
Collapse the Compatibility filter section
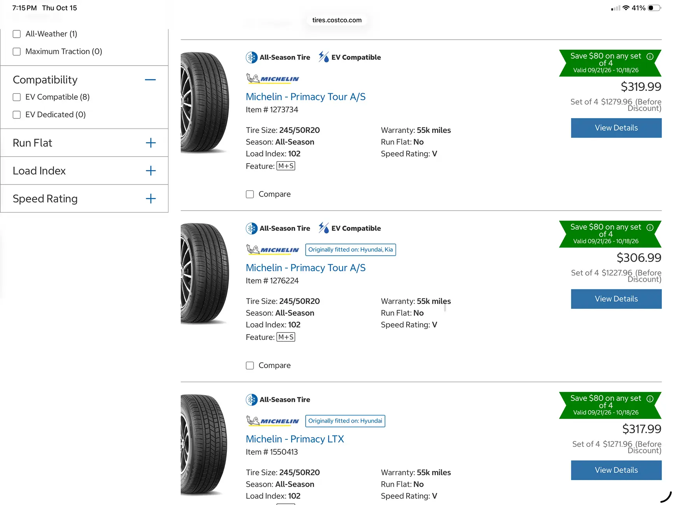point(151,80)
